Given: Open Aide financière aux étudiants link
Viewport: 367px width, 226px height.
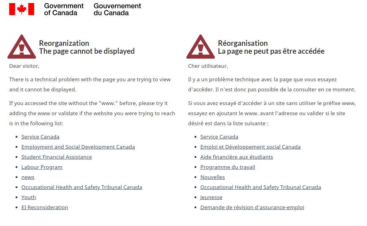Looking at the screenshot, I should [237, 157].
